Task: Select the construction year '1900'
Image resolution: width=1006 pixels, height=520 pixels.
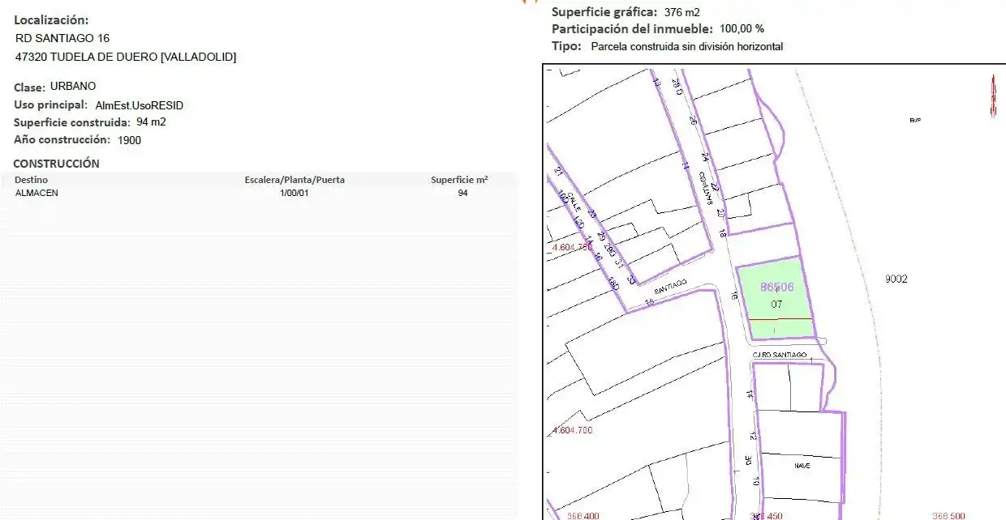Action: tap(129, 140)
